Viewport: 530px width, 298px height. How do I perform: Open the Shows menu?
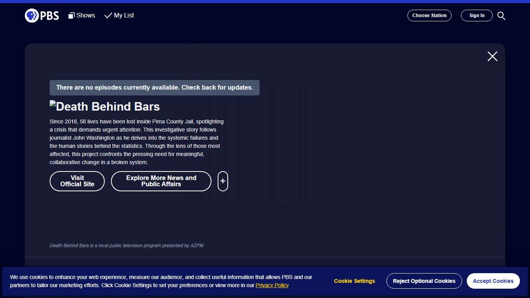[85, 16]
